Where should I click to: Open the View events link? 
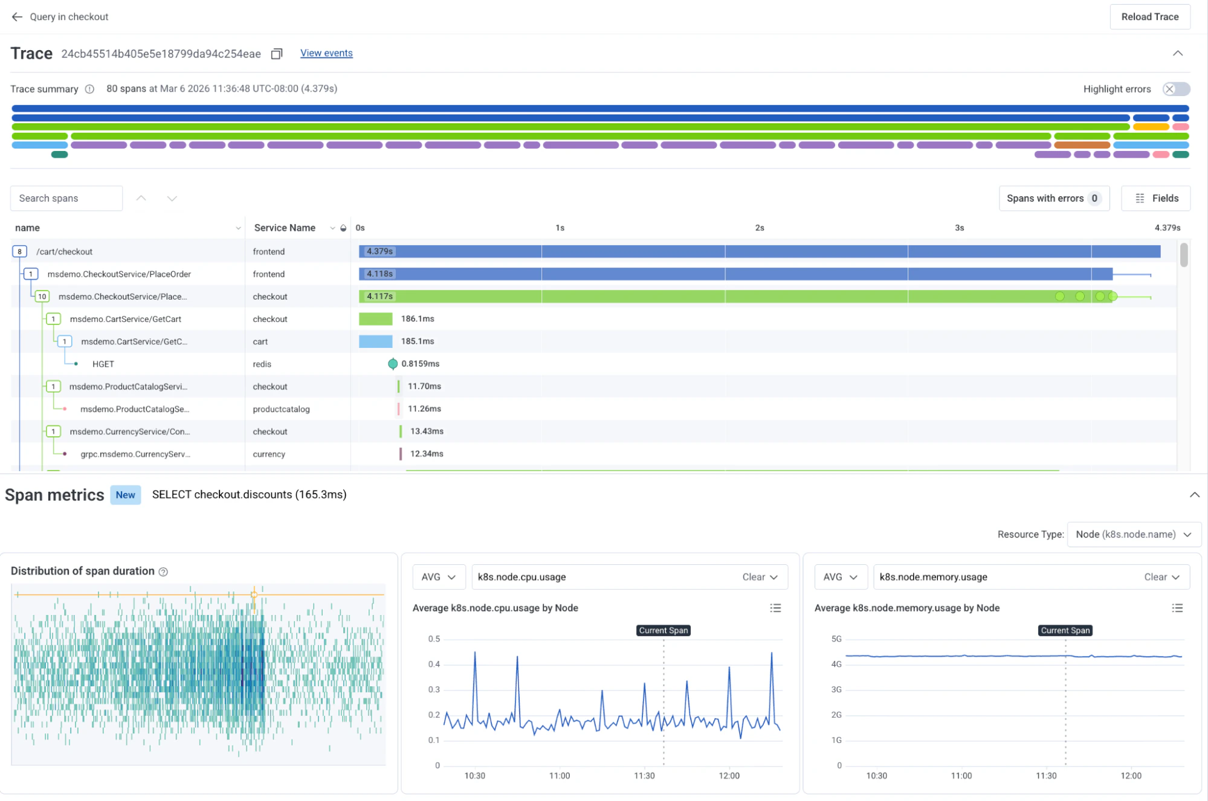(x=326, y=53)
